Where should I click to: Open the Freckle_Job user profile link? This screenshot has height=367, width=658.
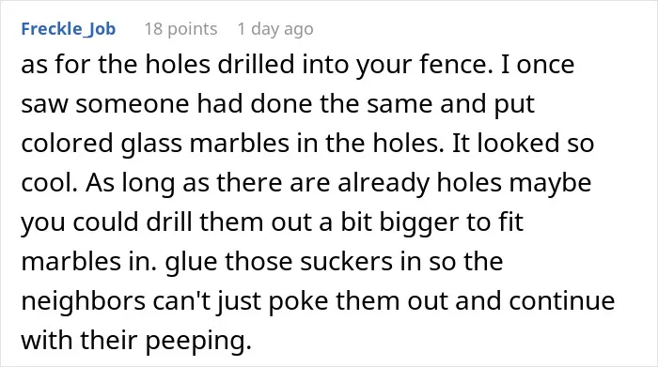tap(69, 29)
